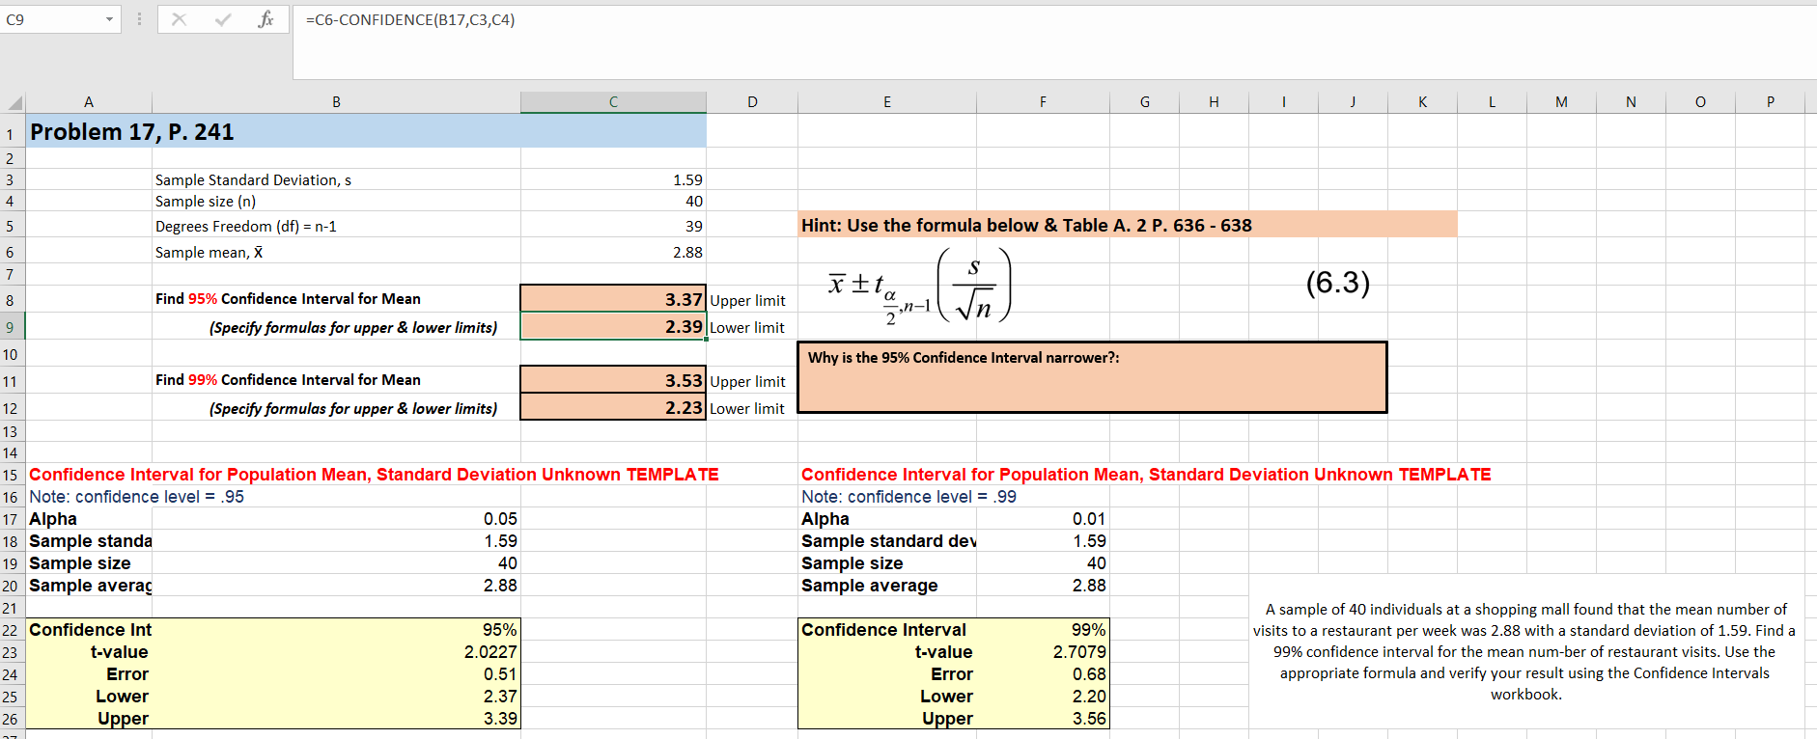Select row 1 header
This screenshot has width=1817, height=739.
(x=12, y=132)
